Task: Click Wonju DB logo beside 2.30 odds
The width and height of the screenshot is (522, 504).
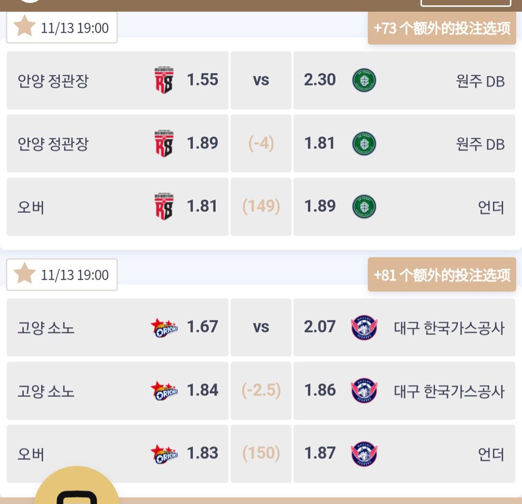Action: click(364, 80)
